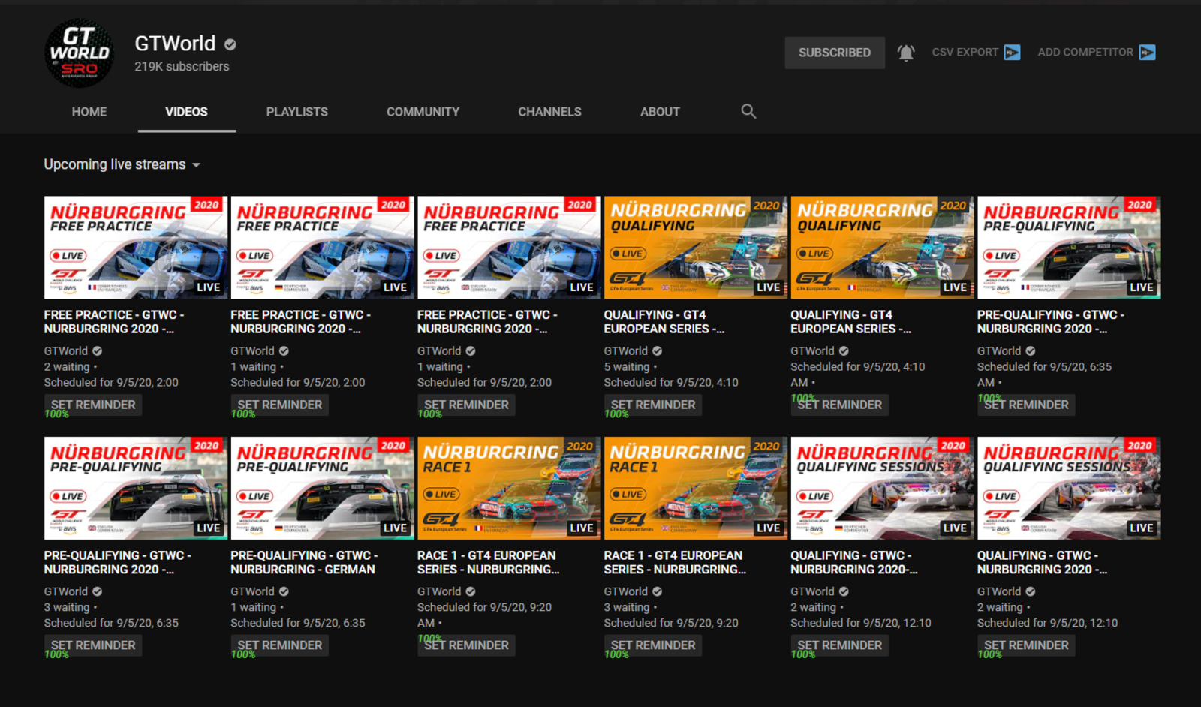Set reminder for Pre-Qualifying with 3 waiting

pos(93,645)
